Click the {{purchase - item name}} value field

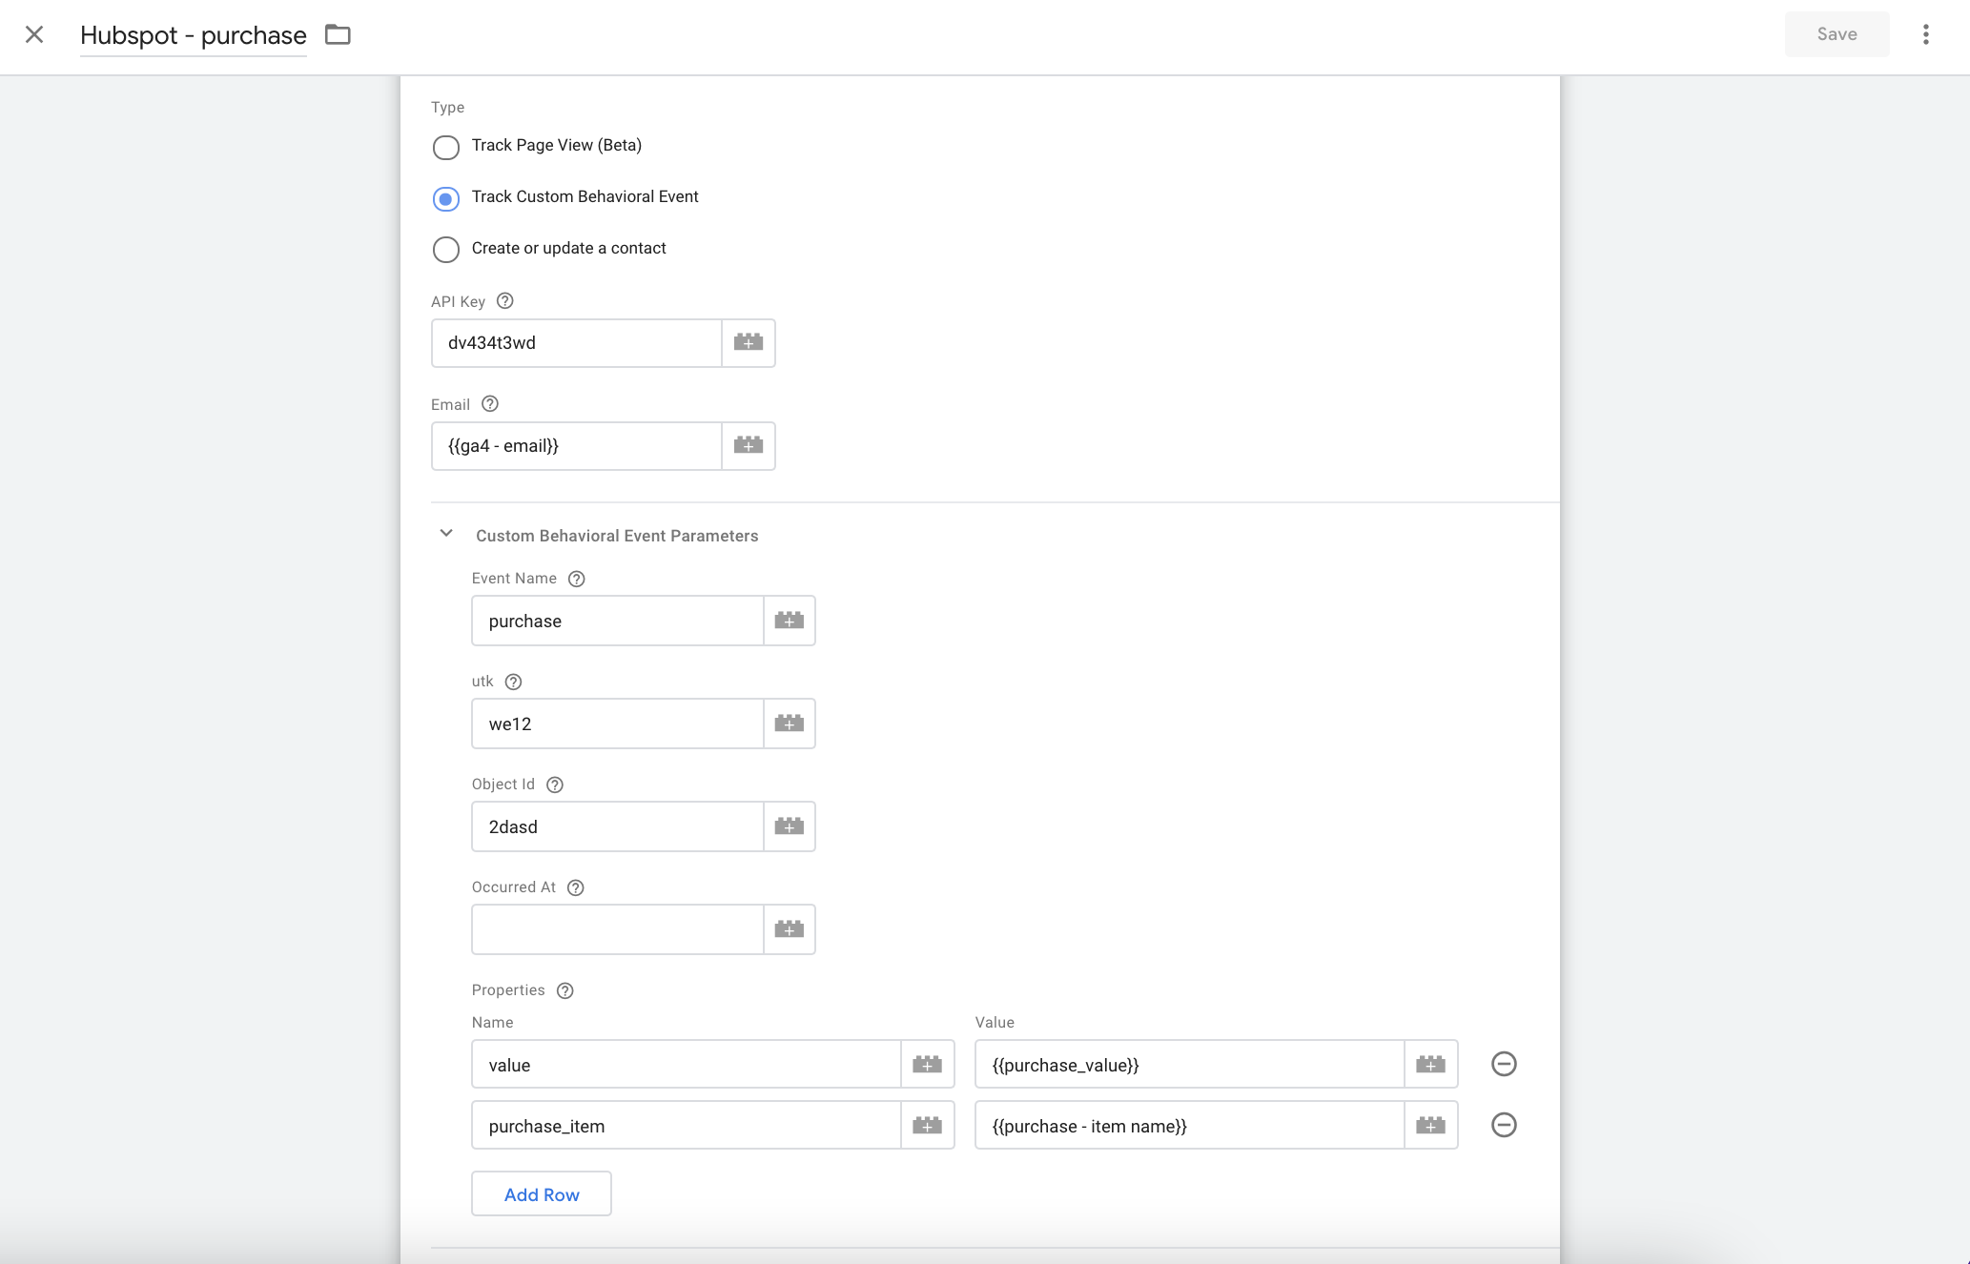coord(1190,1126)
